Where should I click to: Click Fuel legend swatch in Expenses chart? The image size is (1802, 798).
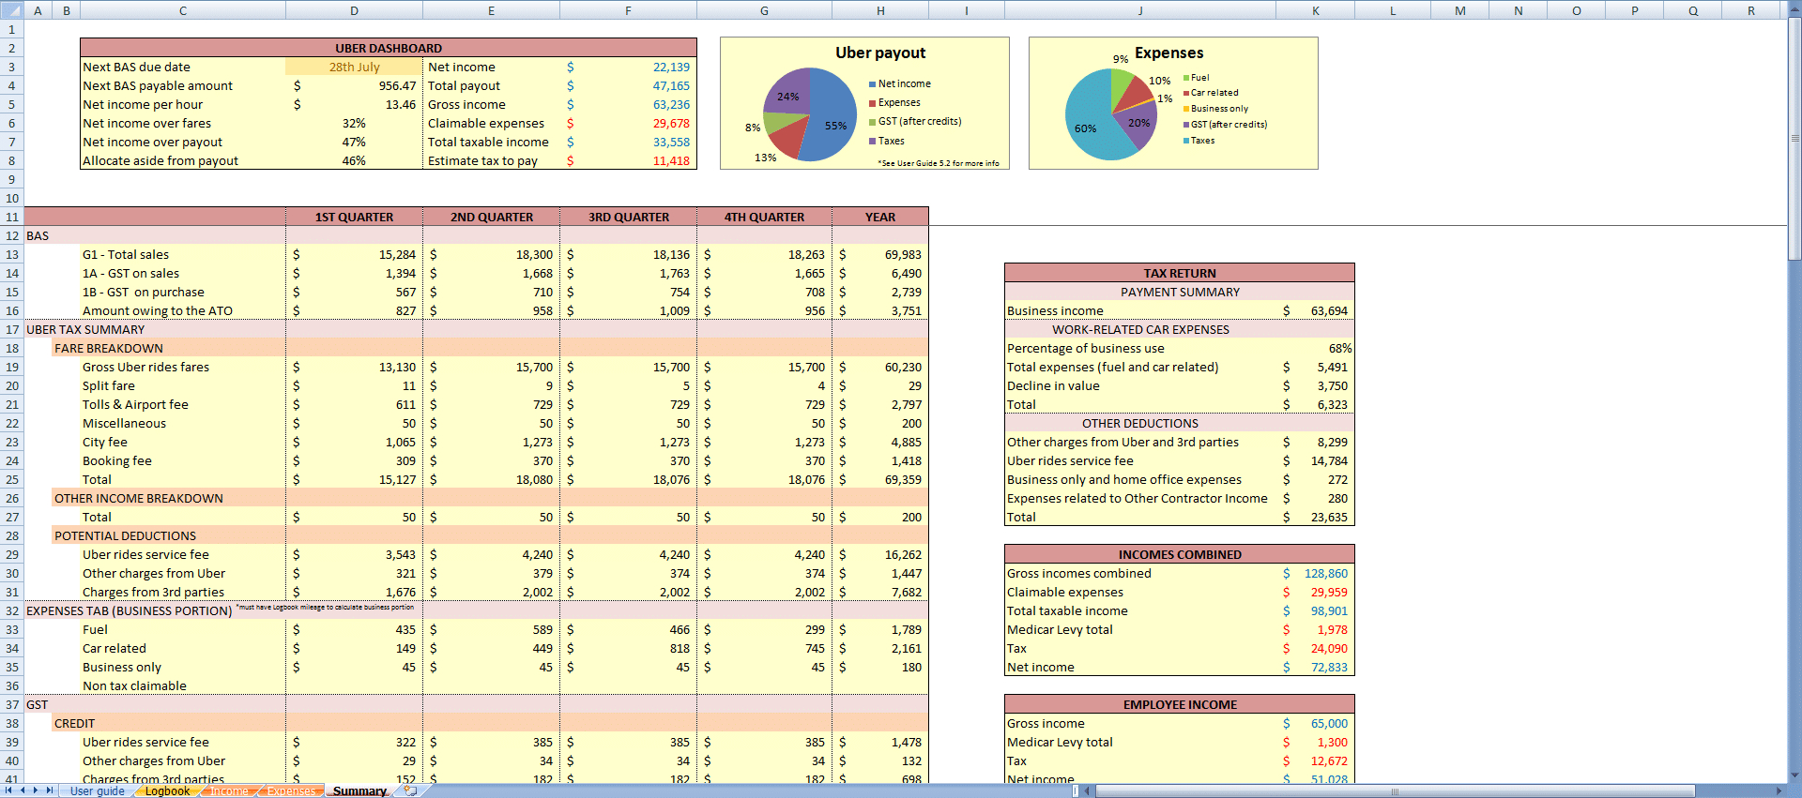[1186, 78]
